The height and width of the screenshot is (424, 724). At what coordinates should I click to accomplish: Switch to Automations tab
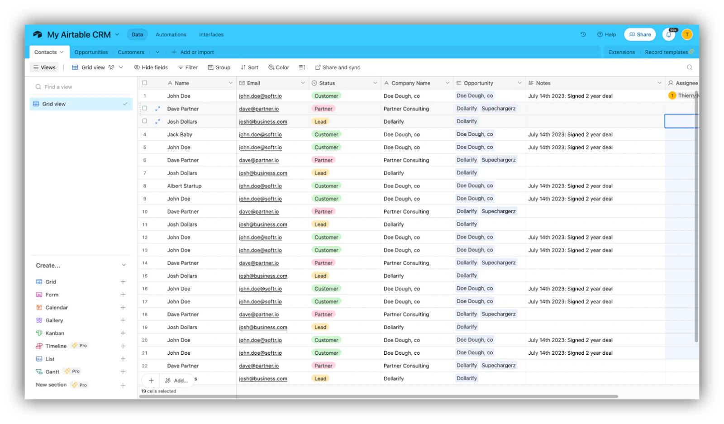coord(171,34)
